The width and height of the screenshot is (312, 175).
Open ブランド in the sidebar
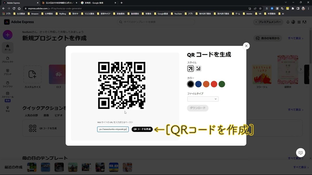click(x=8, y=72)
